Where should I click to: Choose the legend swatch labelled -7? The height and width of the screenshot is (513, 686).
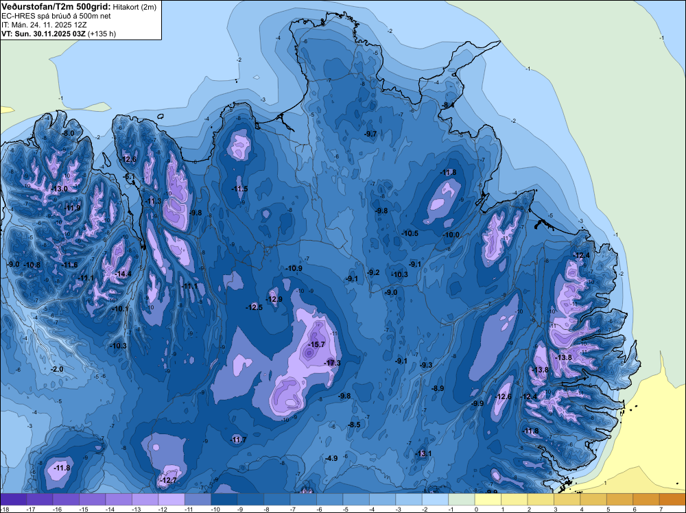pyautogui.click(x=303, y=499)
